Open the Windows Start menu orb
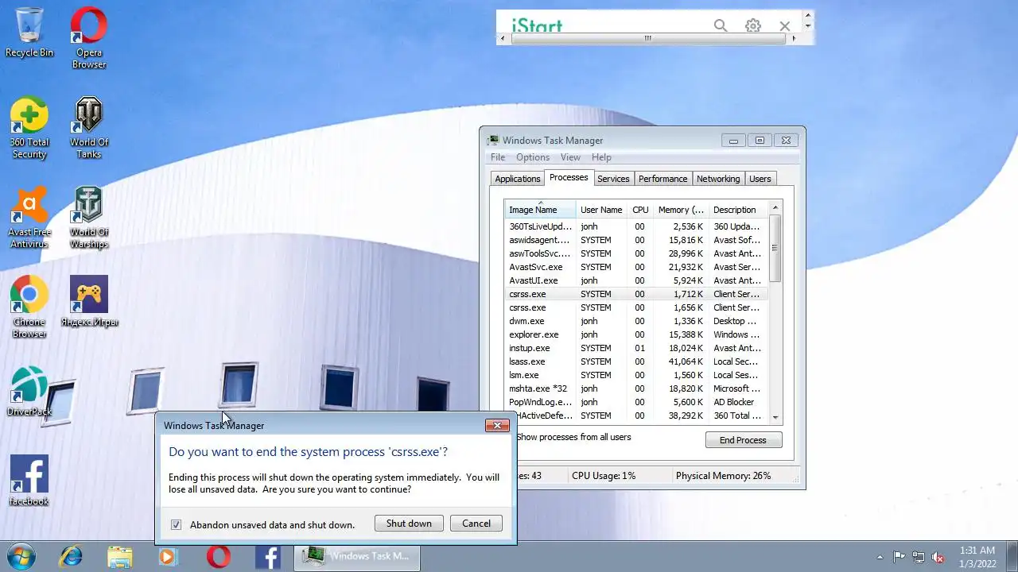The height and width of the screenshot is (572, 1018). point(21,556)
